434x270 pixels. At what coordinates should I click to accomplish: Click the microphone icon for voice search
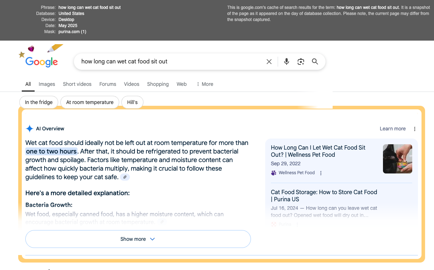click(x=286, y=61)
